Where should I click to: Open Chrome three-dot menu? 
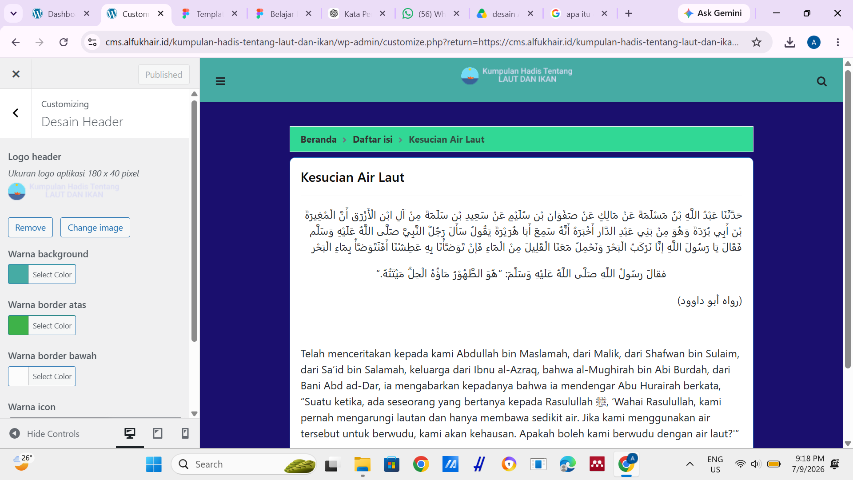click(838, 42)
